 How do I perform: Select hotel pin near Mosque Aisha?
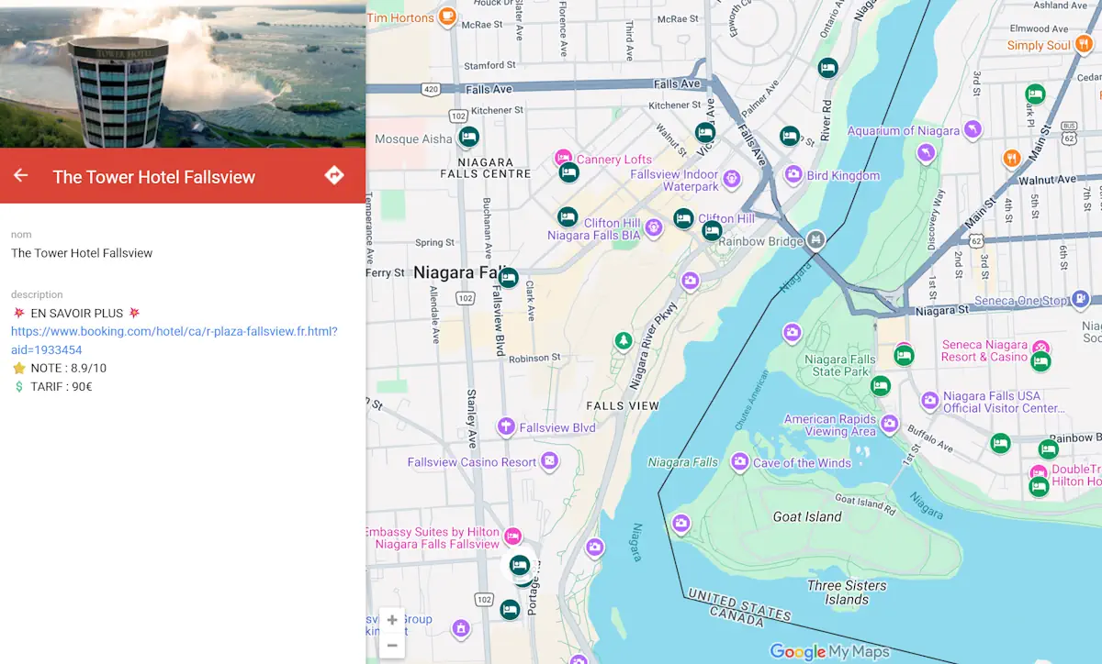tap(469, 138)
